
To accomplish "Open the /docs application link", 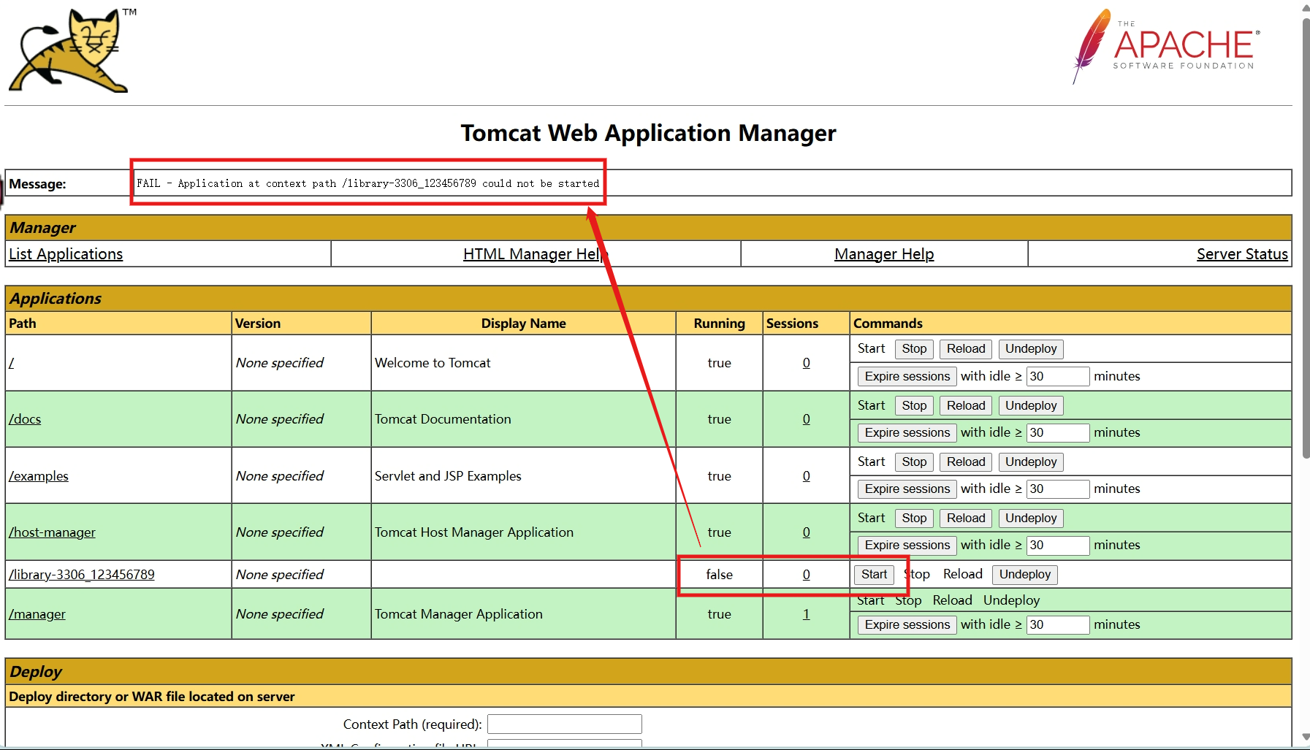I will point(25,419).
